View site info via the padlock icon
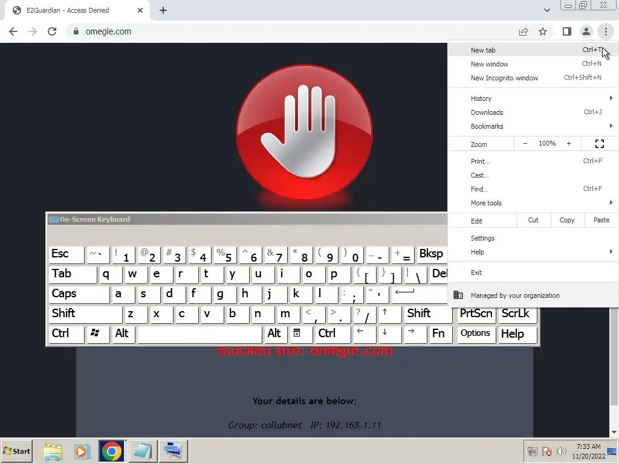The width and height of the screenshot is (619, 464). pyautogui.click(x=76, y=31)
